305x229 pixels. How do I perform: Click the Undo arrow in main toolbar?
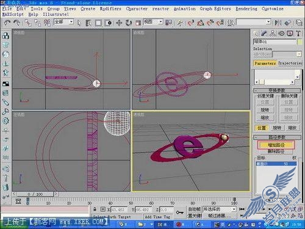pyautogui.click(x=7, y=23)
